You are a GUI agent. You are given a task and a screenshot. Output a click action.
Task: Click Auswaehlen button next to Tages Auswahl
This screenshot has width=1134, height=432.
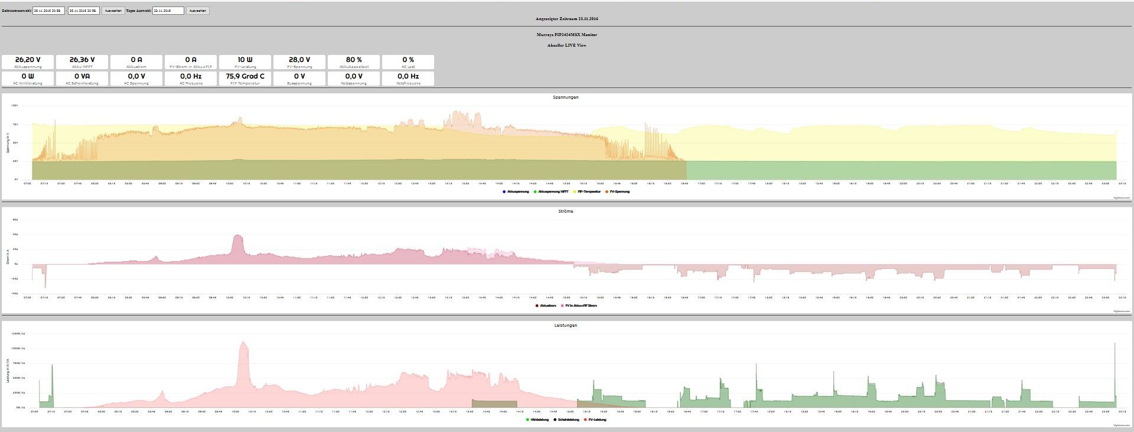[x=198, y=11]
